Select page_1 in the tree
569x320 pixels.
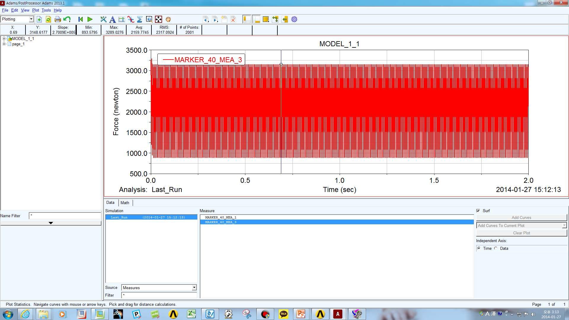click(x=18, y=44)
